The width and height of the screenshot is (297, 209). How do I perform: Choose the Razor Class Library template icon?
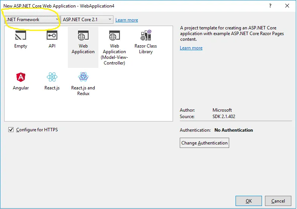(145, 35)
